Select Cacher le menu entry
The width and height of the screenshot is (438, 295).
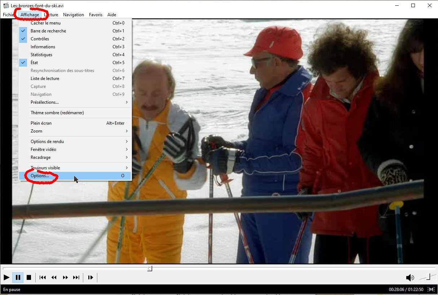[x=75, y=23]
